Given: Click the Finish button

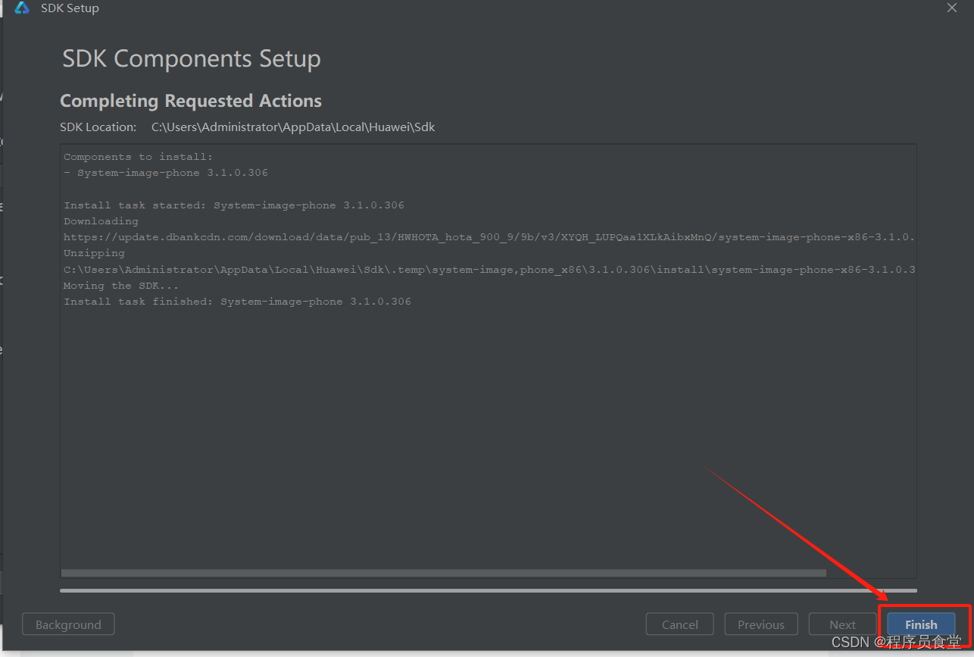Looking at the screenshot, I should coord(921,624).
